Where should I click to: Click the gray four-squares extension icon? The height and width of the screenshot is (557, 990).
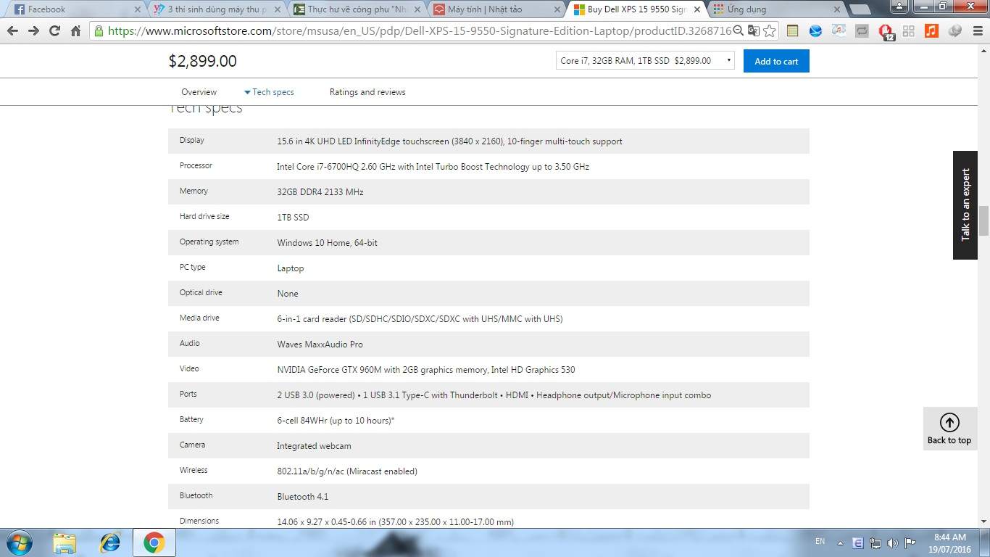pyautogui.click(x=908, y=31)
